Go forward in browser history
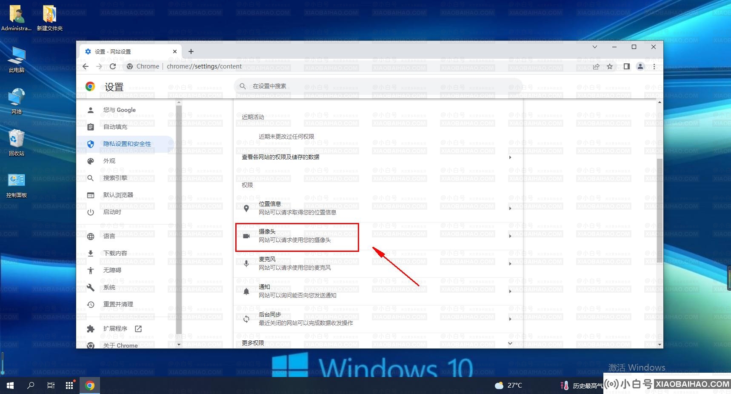The width and height of the screenshot is (731, 394). pos(99,66)
